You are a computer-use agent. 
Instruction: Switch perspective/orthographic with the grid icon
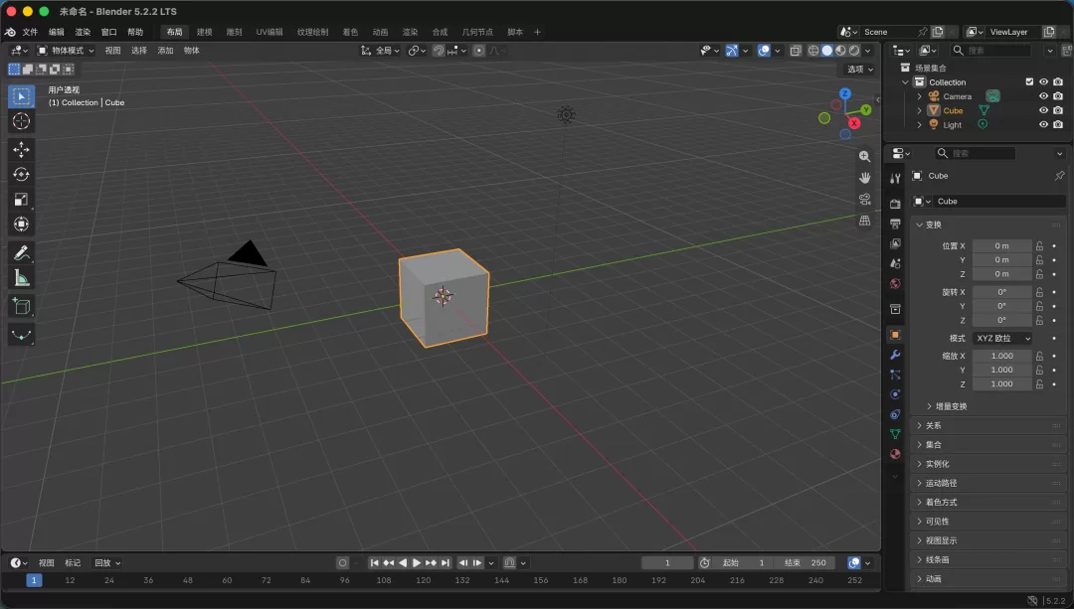coord(864,221)
